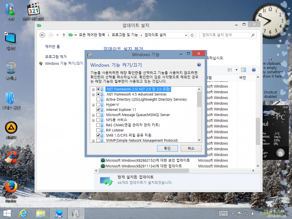
Task: Enable NFS용 서비스 checkbox
Action: tap(98, 120)
